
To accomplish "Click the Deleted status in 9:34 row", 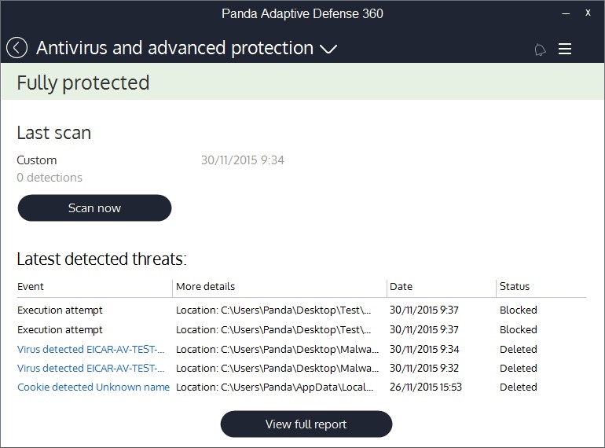I will [519, 349].
